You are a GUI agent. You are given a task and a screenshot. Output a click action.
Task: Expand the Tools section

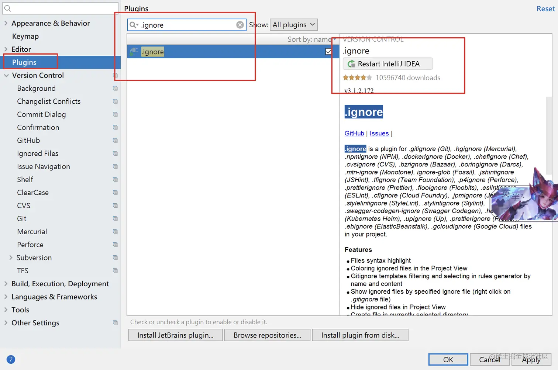pos(6,310)
